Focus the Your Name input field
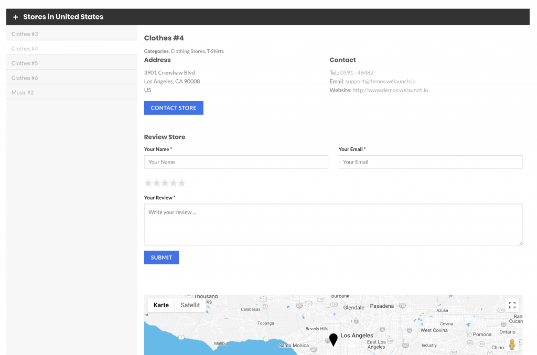Image resolution: width=537 pixels, height=355 pixels. [x=236, y=162]
